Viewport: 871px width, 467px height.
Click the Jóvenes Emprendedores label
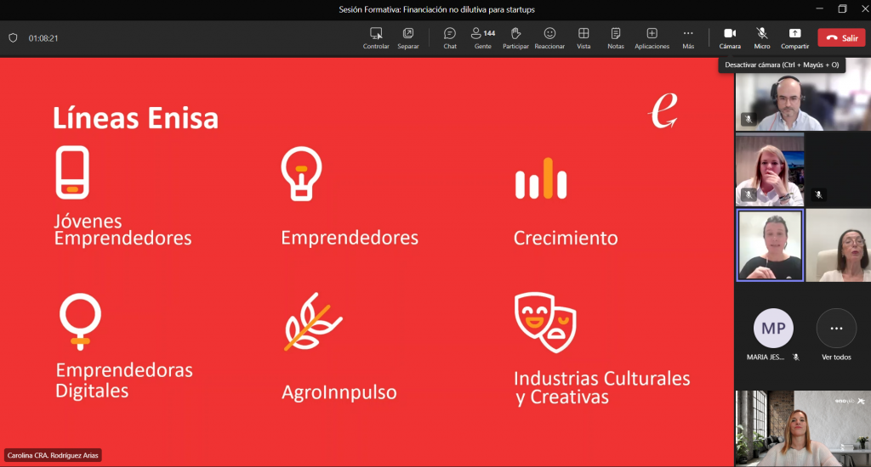click(122, 229)
